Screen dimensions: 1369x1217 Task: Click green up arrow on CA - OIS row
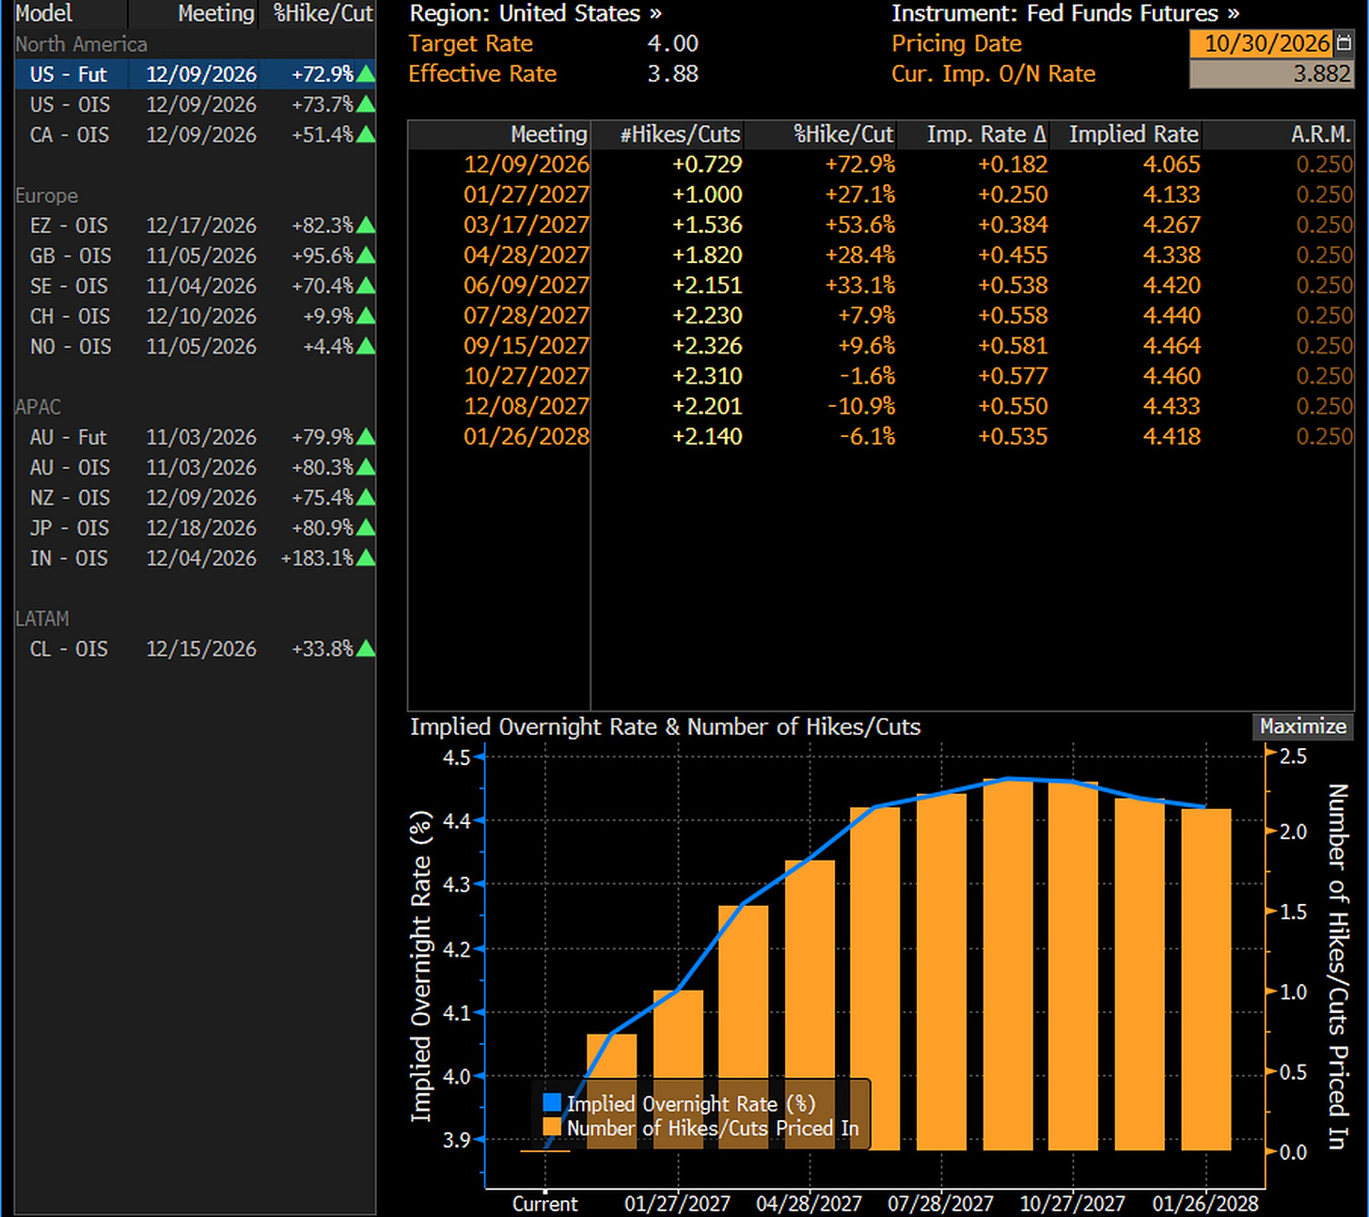pyautogui.click(x=366, y=134)
